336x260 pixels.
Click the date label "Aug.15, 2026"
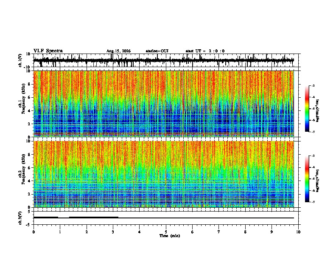tap(118, 51)
